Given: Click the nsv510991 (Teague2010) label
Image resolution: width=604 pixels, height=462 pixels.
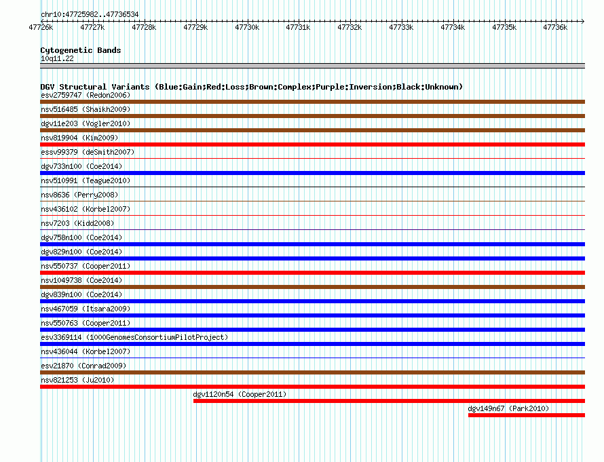Looking at the screenshot, I should point(86,180).
